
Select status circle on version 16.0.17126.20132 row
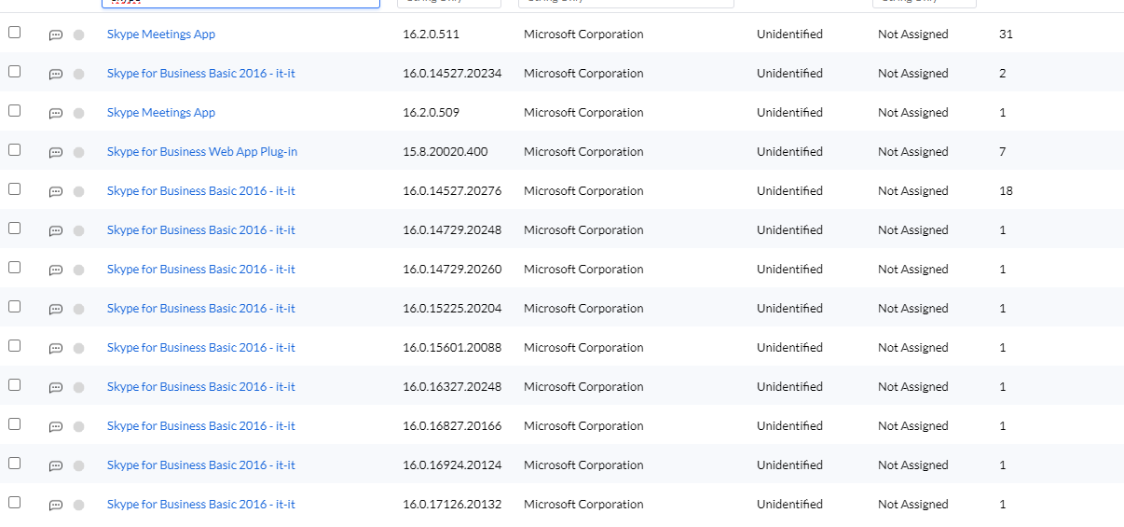tap(78, 505)
